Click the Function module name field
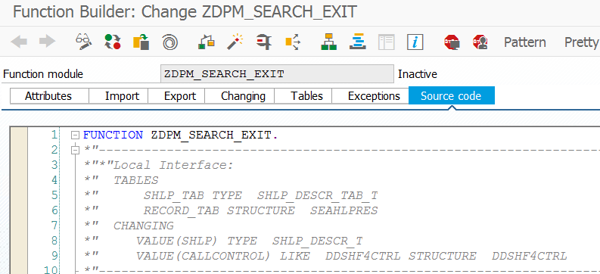Image resolution: width=600 pixels, height=274 pixels. coord(277,74)
